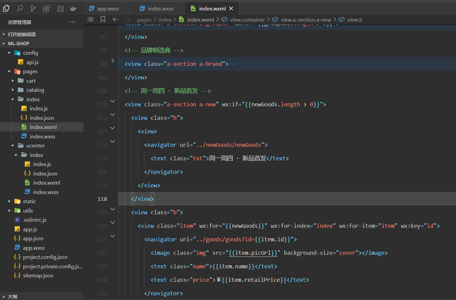Expand the 打开的编辑器 section
The width and height of the screenshot is (456, 300).
(42, 34)
